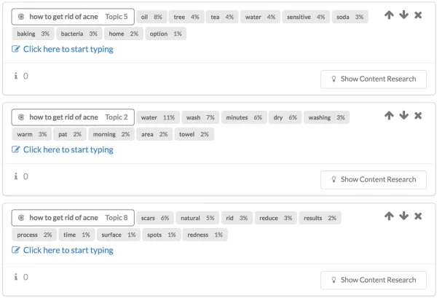Open the Topic 2 keyword selector
The width and height of the screenshot is (437, 298).
(73, 117)
